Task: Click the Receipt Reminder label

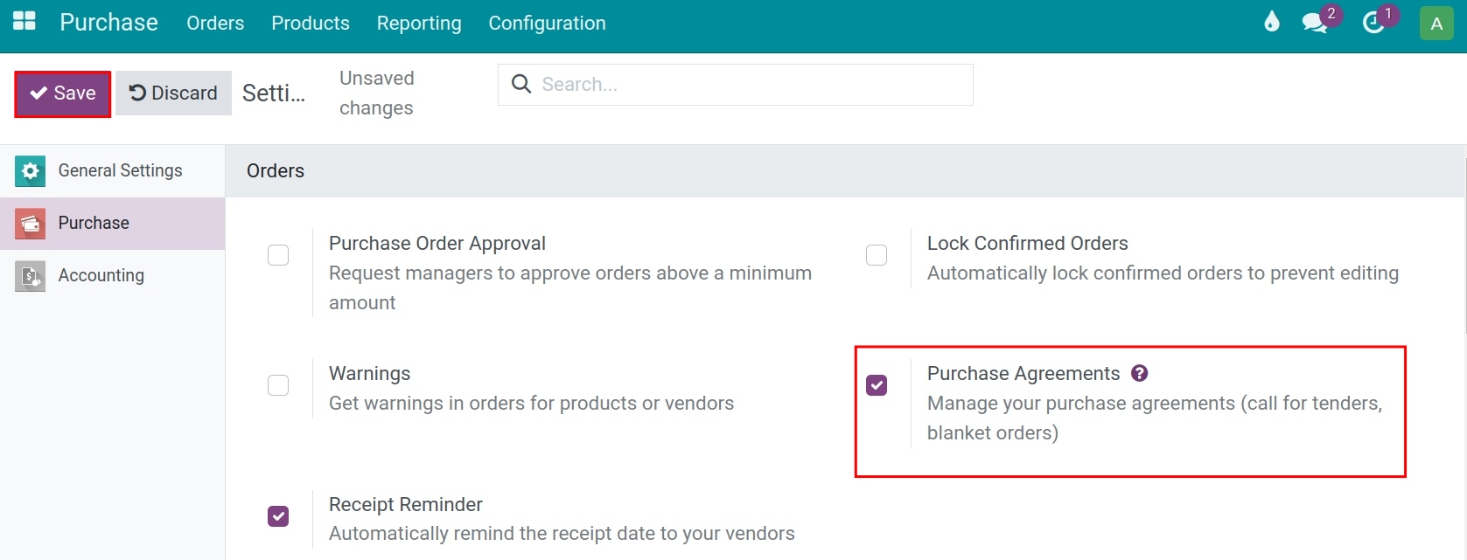Action: pyautogui.click(x=406, y=505)
